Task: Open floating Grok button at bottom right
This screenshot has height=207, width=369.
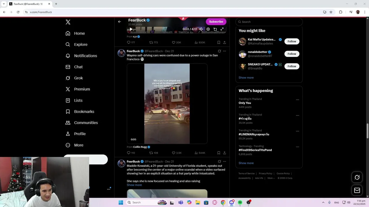Action: point(357,177)
